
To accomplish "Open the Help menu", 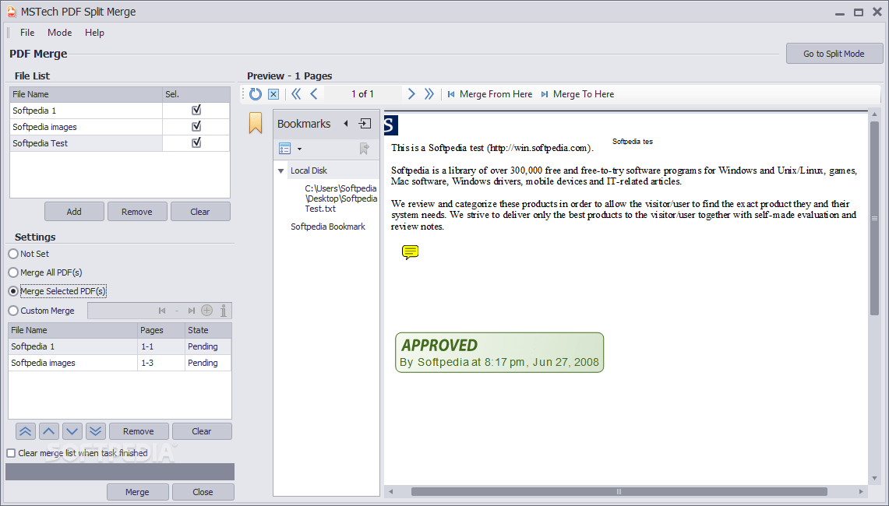I will [x=95, y=32].
